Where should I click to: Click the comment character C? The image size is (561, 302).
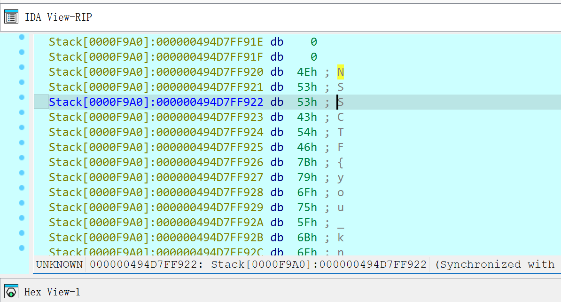coord(341,117)
